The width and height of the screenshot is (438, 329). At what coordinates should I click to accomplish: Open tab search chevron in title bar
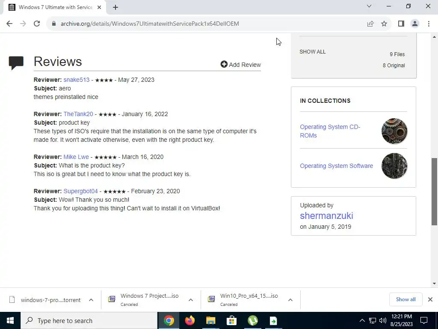[x=369, y=6]
